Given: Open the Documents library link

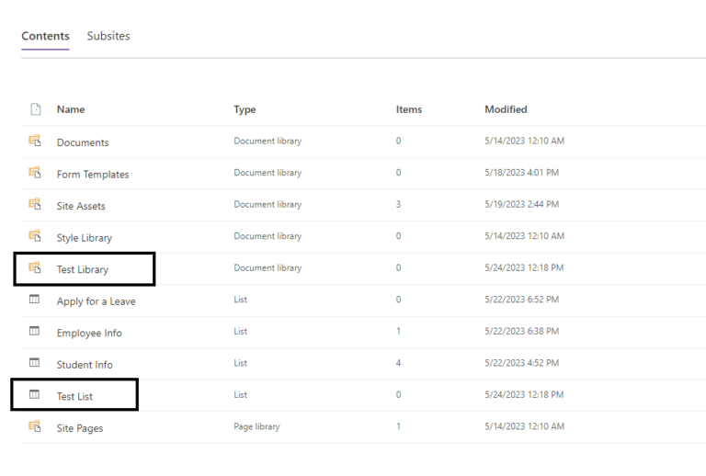Looking at the screenshot, I should pyautogui.click(x=83, y=142).
